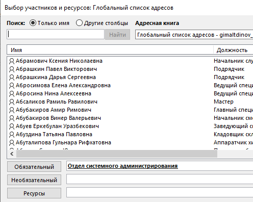Sort by the "Имя" column header
253x202 pixels.
click(x=110, y=50)
